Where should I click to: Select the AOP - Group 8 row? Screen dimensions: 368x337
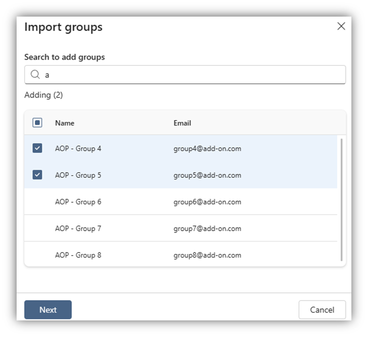(78, 255)
